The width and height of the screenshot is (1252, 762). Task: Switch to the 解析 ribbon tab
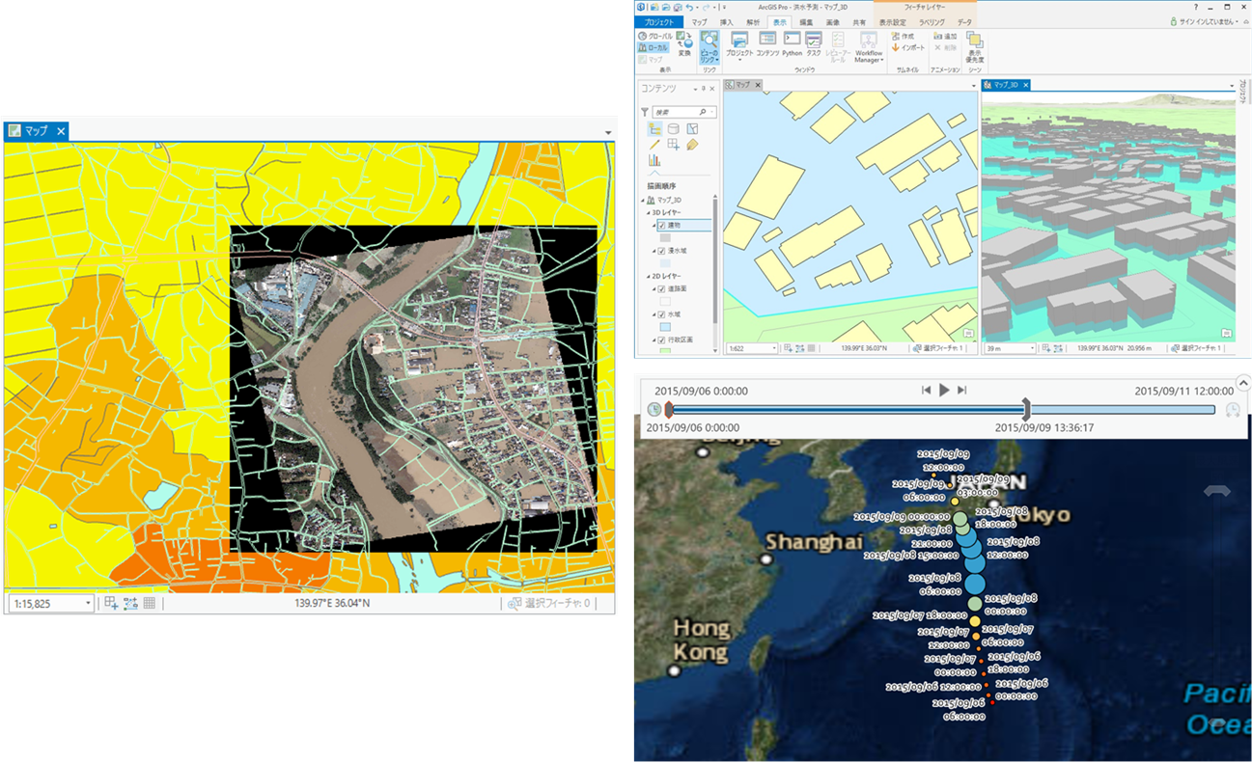click(752, 21)
